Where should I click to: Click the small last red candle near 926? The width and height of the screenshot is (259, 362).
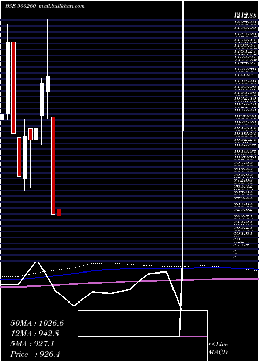[x=59, y=213]
